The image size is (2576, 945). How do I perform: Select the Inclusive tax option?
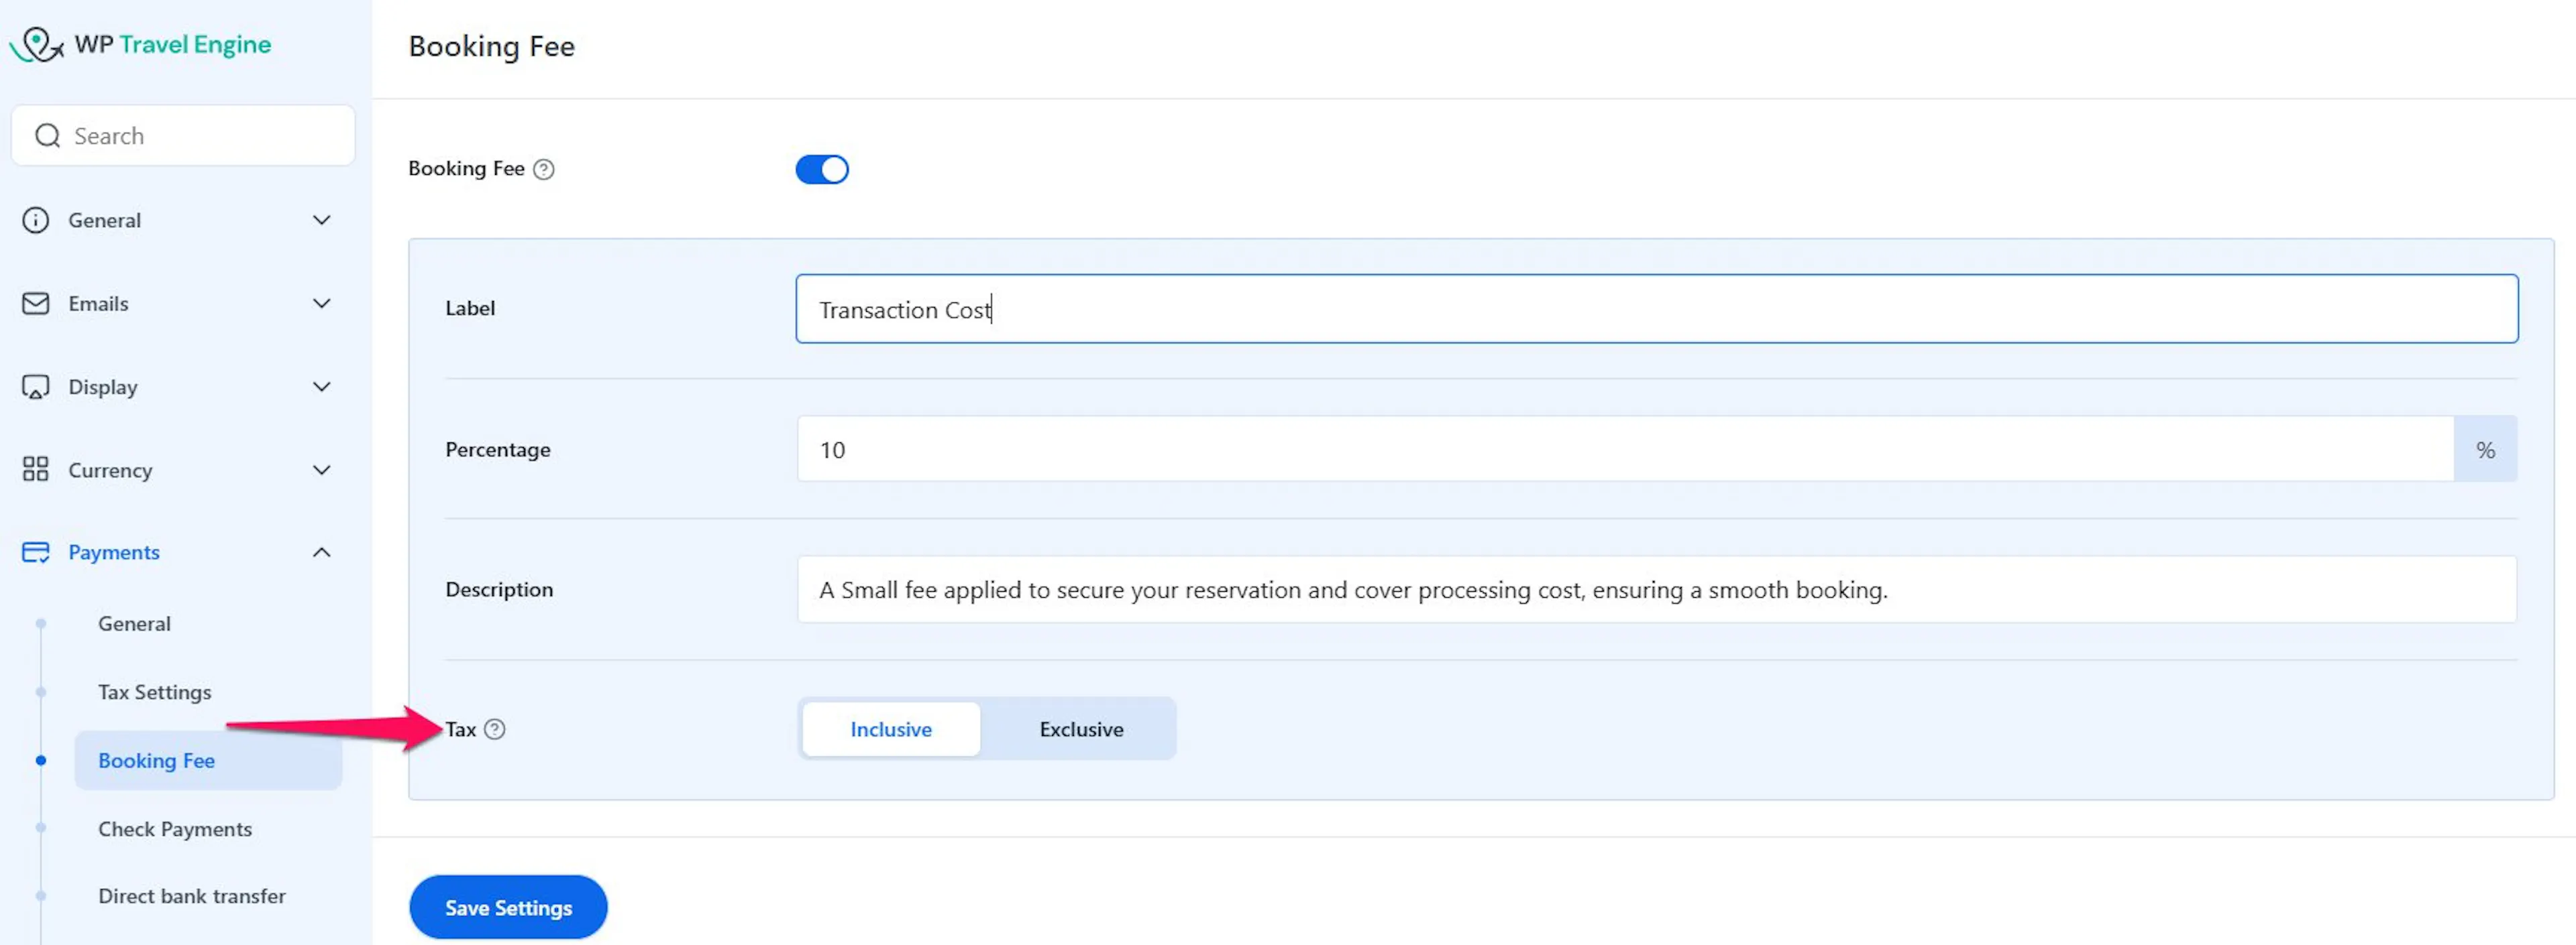[x=890, y=729]
